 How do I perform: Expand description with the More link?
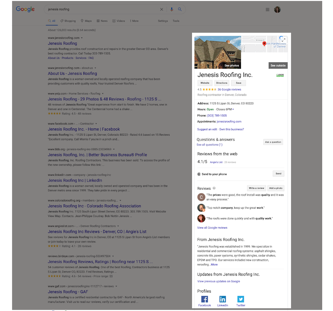click(x=214, y=264)
